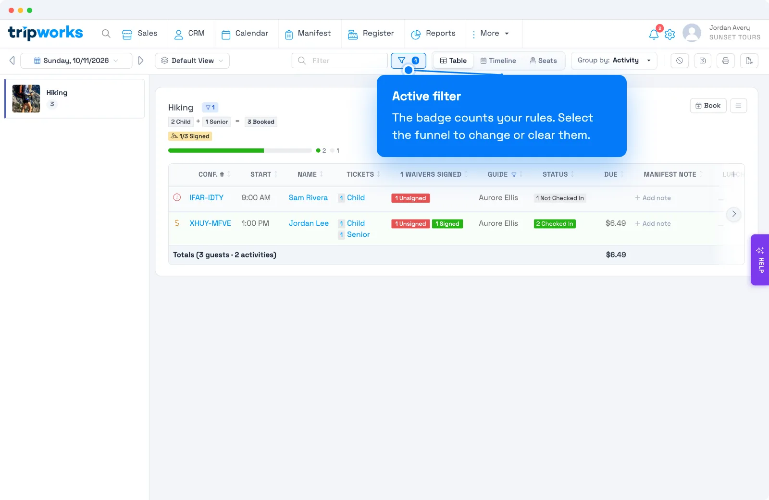This screenshot has height=500, width=769.
Task: Open the Register page
Action: [x=371, y=34]
